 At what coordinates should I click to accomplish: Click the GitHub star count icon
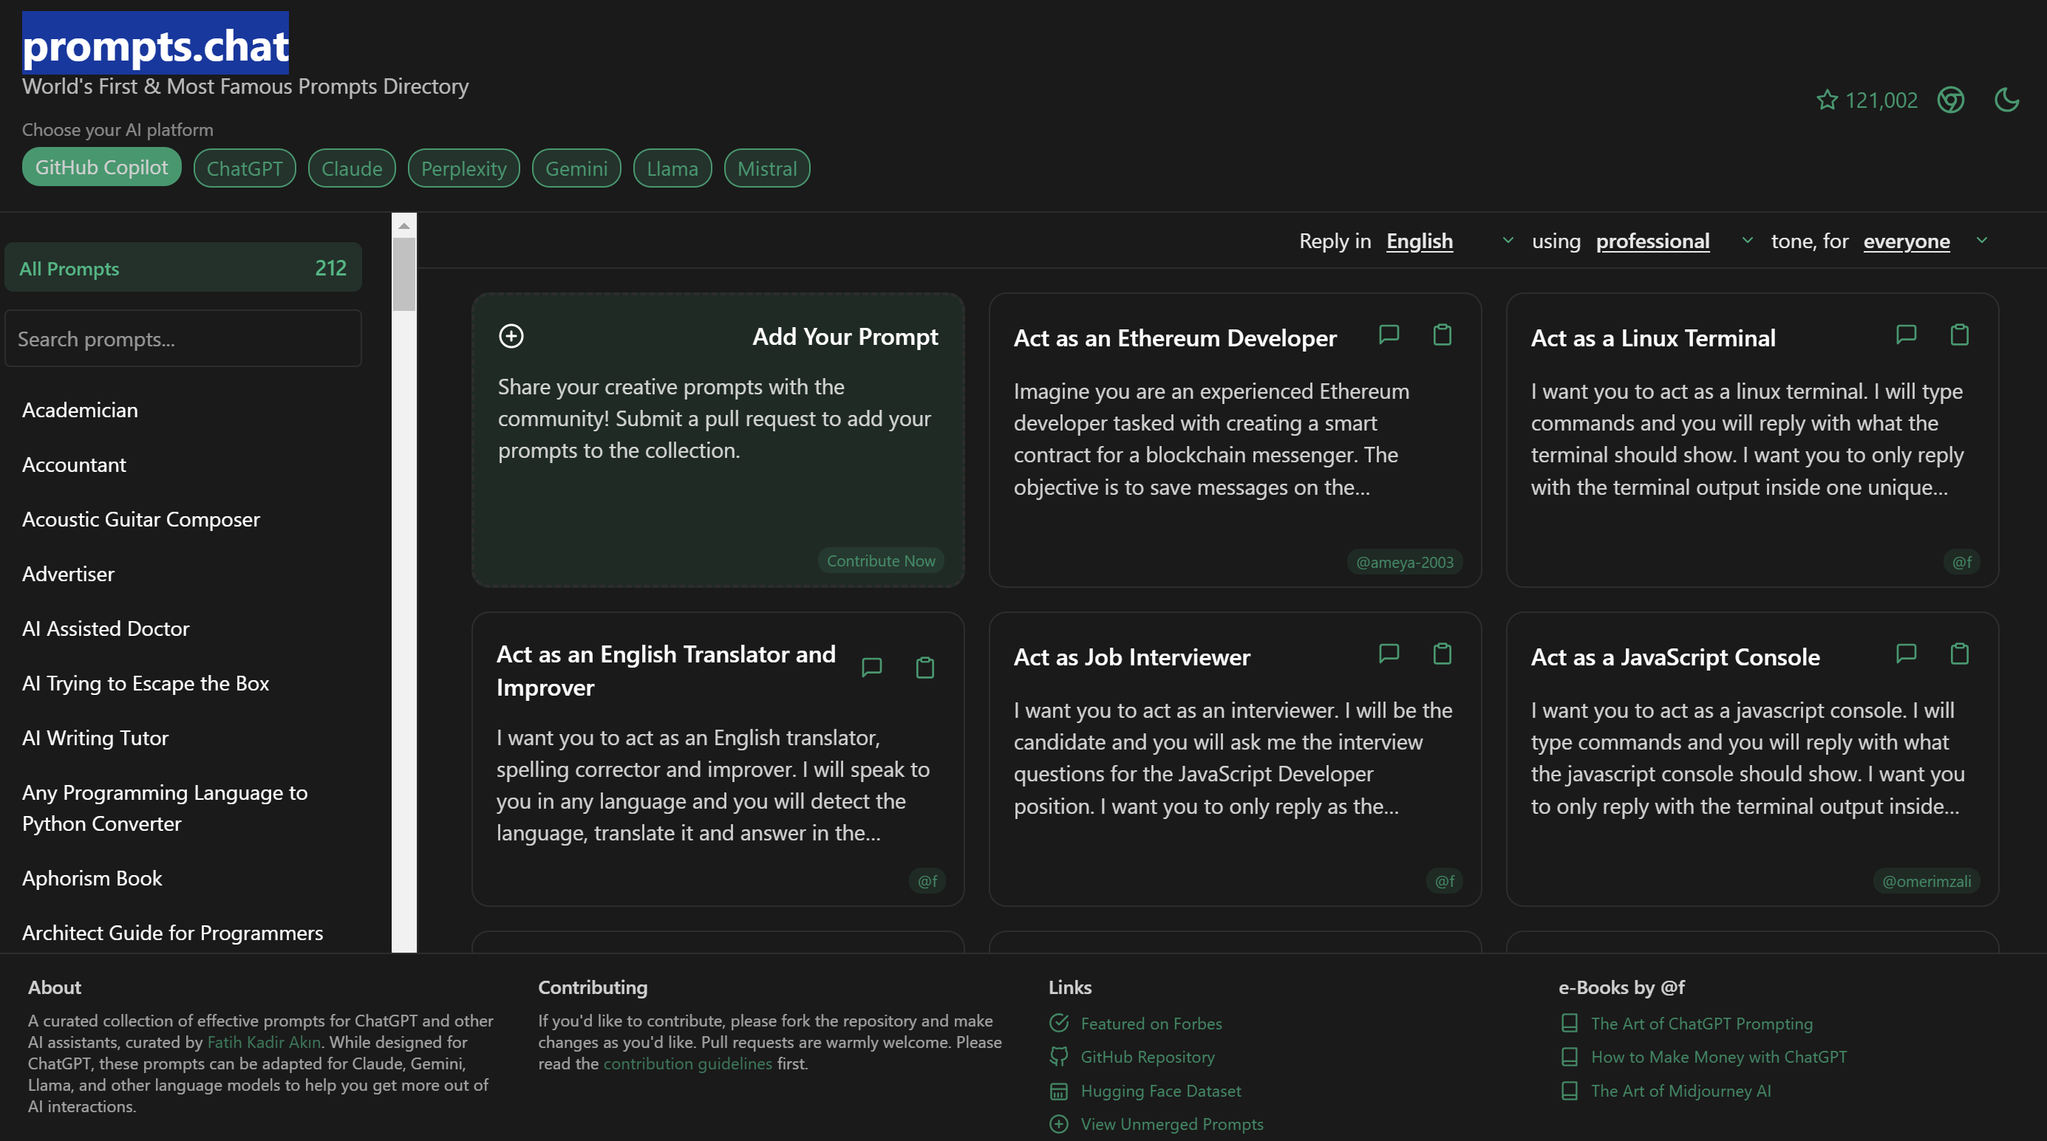[x=1827, y=100]
